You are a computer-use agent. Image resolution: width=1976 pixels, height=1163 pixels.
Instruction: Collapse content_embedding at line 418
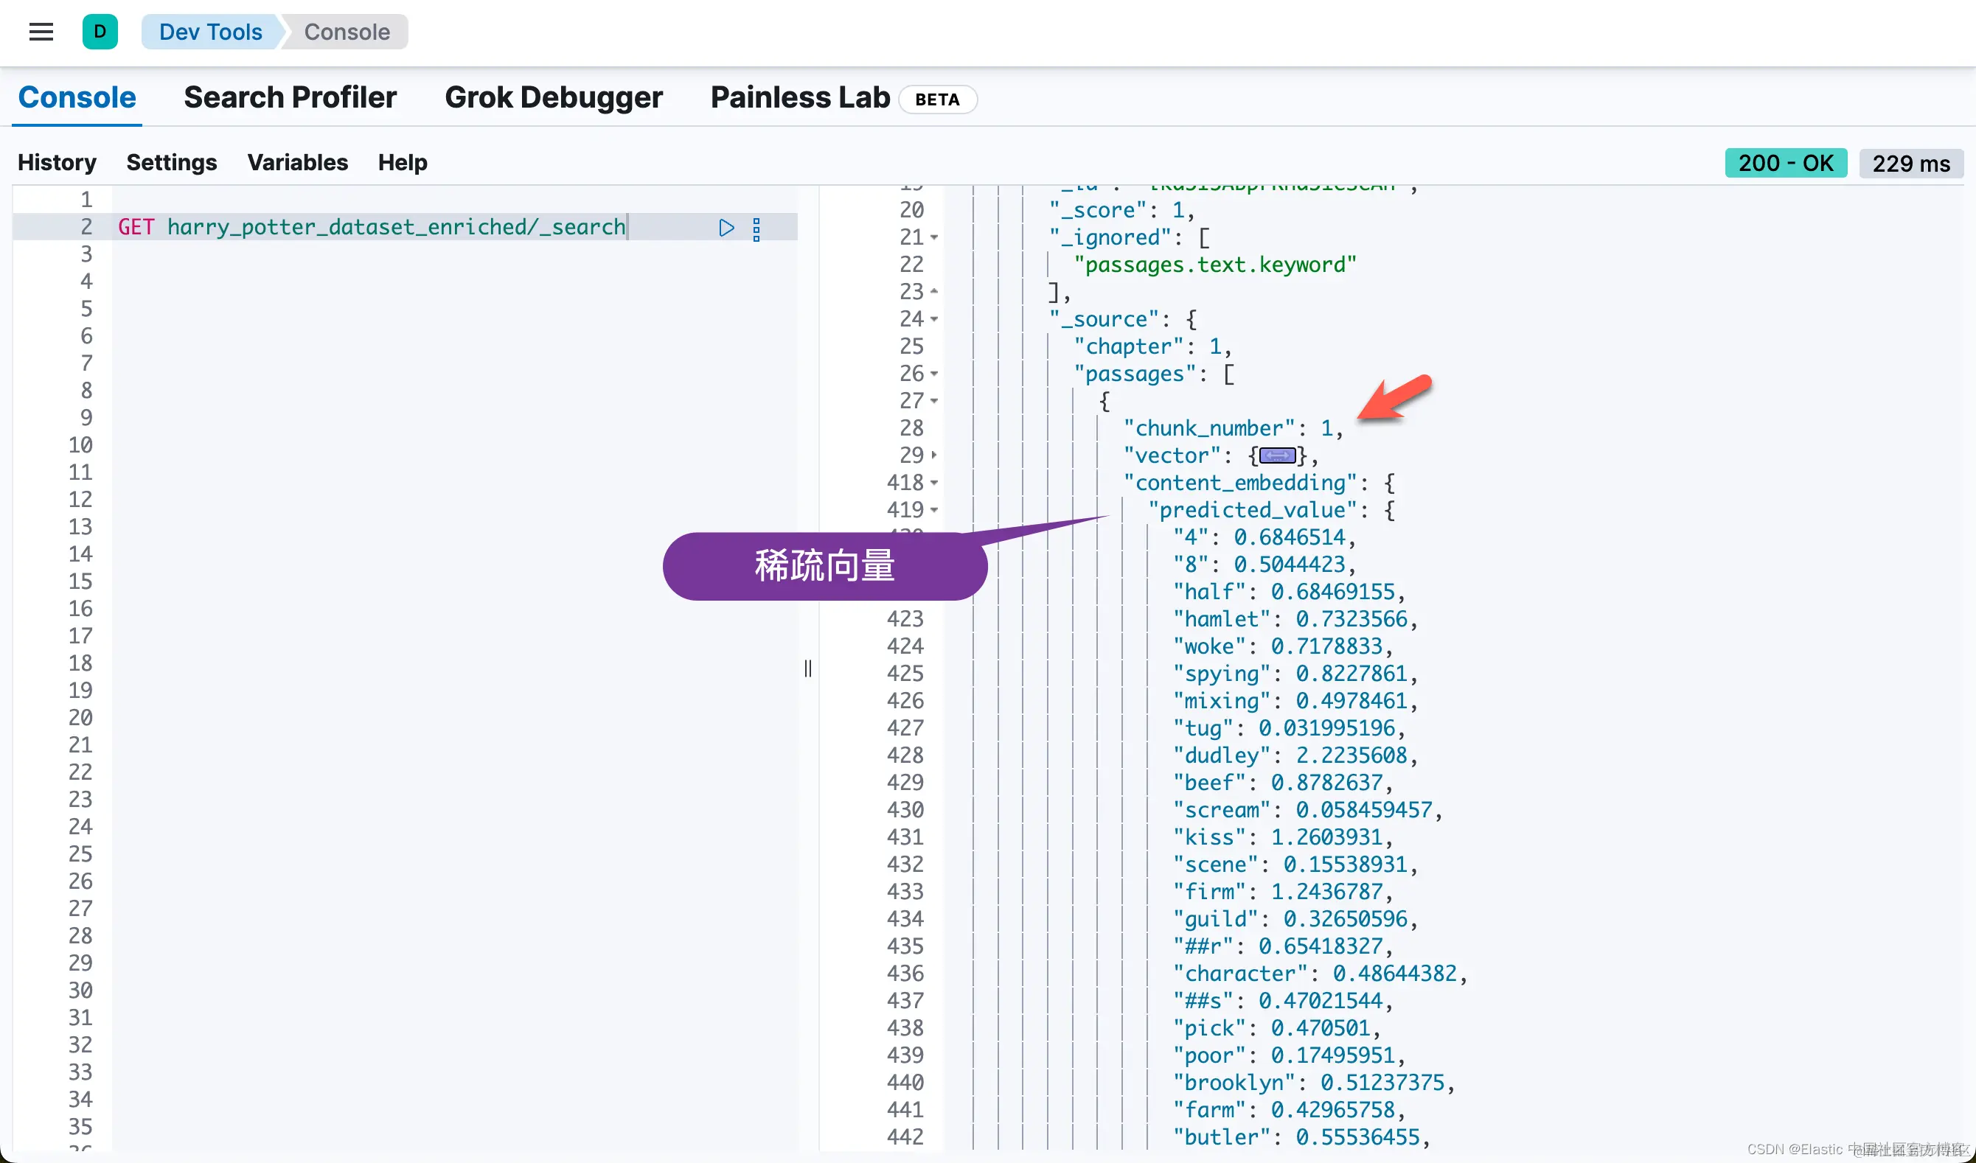[934, 483]
